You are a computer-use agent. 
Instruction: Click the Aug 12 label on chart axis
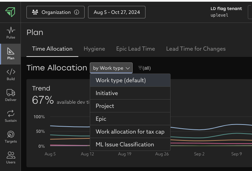87,154
